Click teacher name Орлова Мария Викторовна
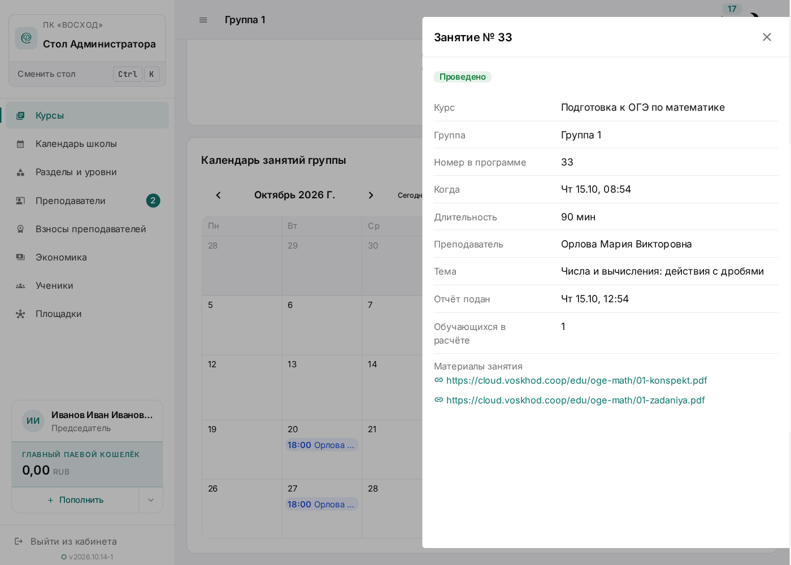This screenshot has height=565, width=791. tap(626, 244)
